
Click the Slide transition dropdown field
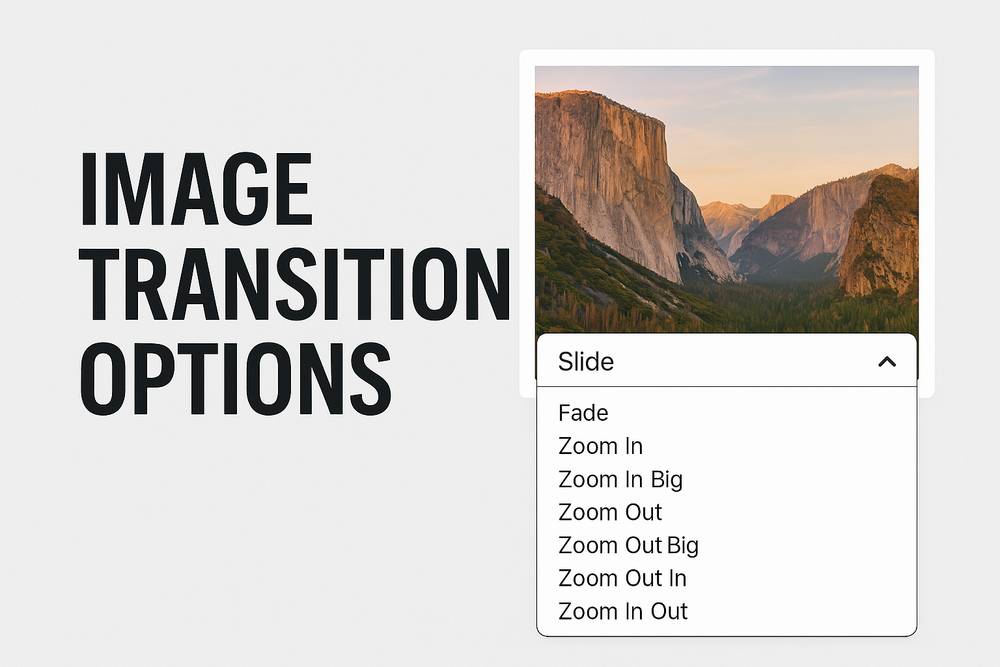coord(727,360)
